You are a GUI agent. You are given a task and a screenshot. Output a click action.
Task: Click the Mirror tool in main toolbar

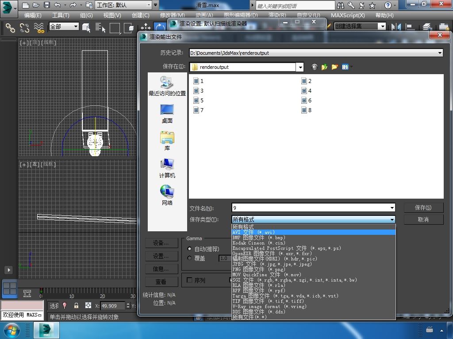(x=396, y=27)
